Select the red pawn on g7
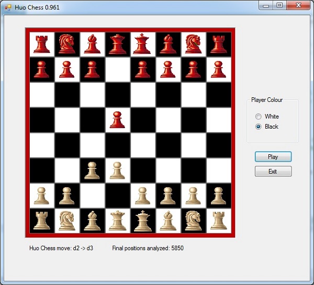This screenshot has height=285, width=314. point(193,70)
